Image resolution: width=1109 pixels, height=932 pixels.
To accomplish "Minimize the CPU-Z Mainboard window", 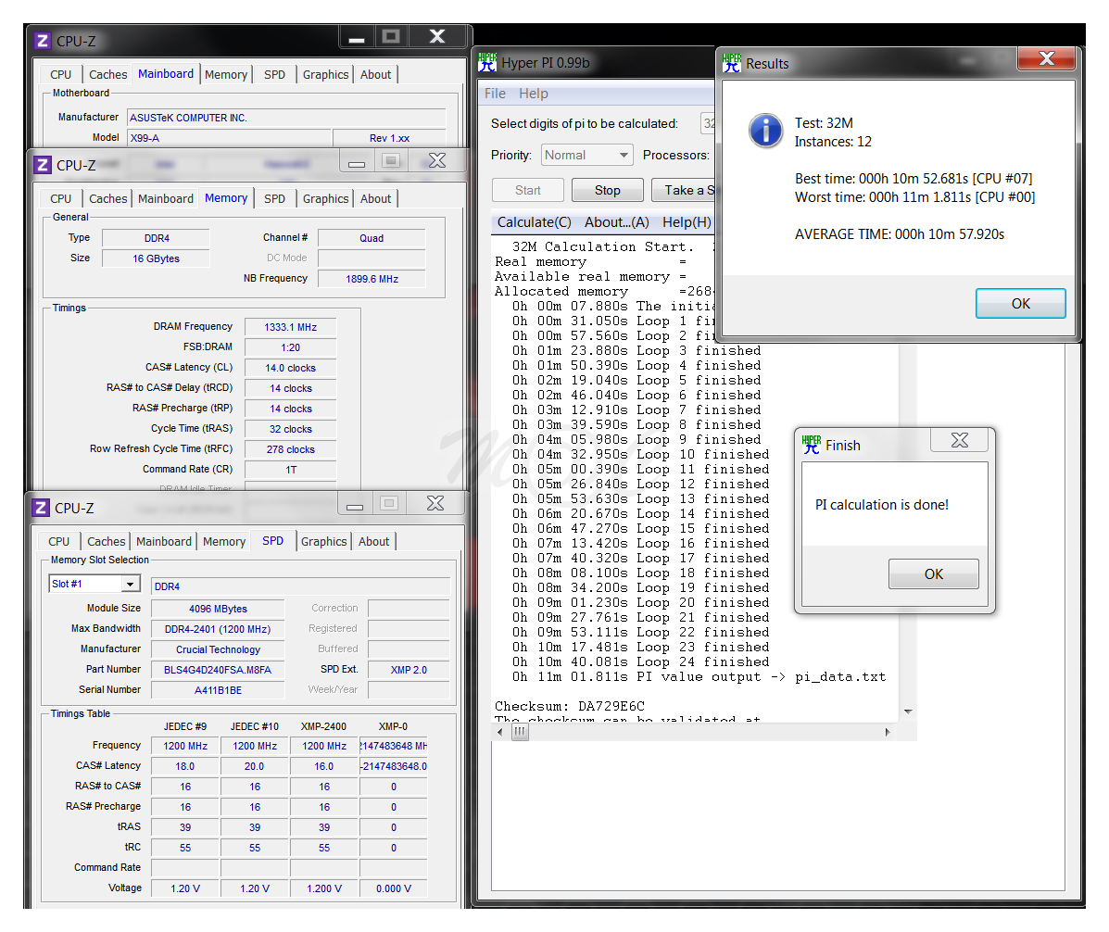I will point(357,37).
